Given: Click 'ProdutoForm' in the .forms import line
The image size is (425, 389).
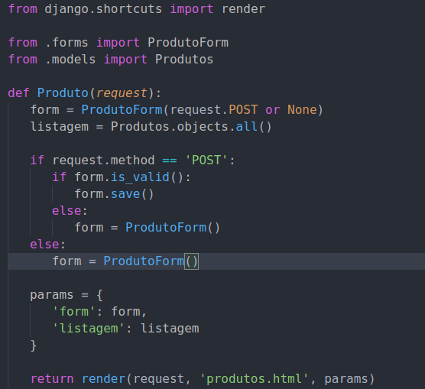Looking at the screenshot, I should pyautogui.click(x=188, y=43).
